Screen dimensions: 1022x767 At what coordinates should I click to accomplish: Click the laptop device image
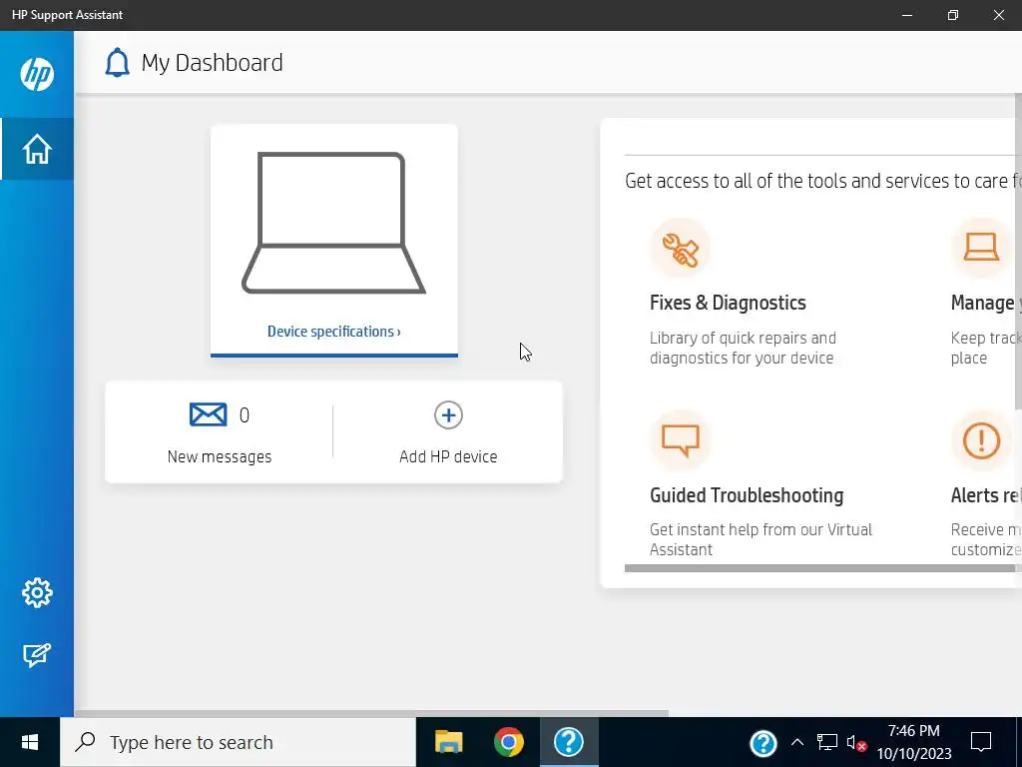coord(333,223)
